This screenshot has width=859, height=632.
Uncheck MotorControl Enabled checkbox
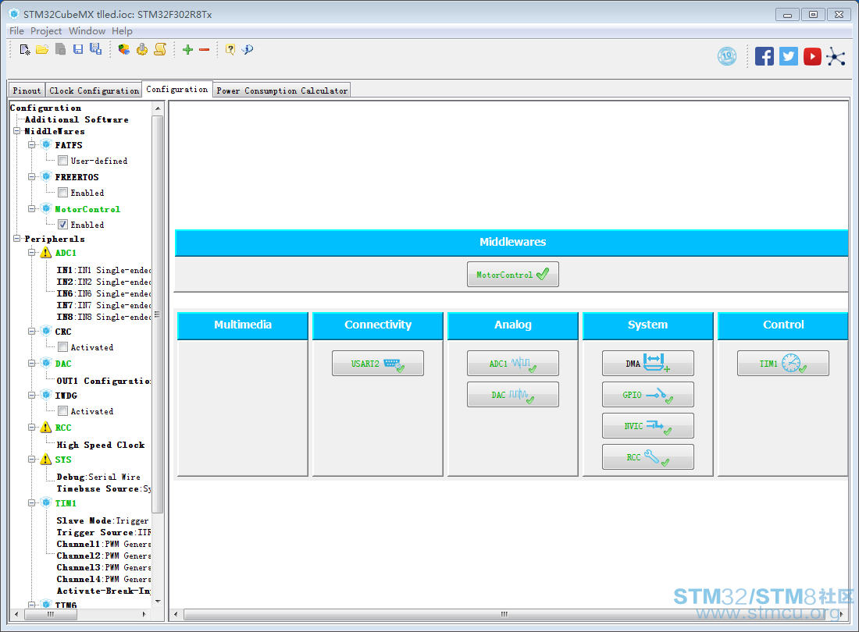pyautogui.click(x=63, y=225)
